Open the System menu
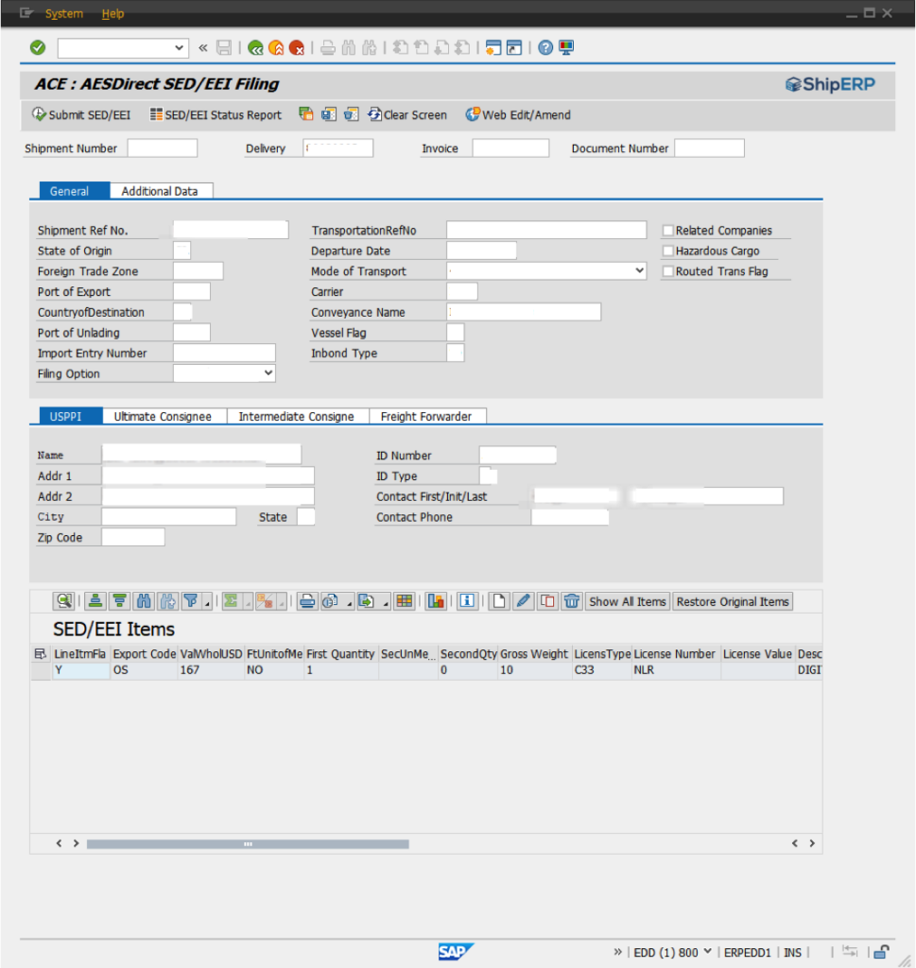916x968 pixels. coord(63,13)
